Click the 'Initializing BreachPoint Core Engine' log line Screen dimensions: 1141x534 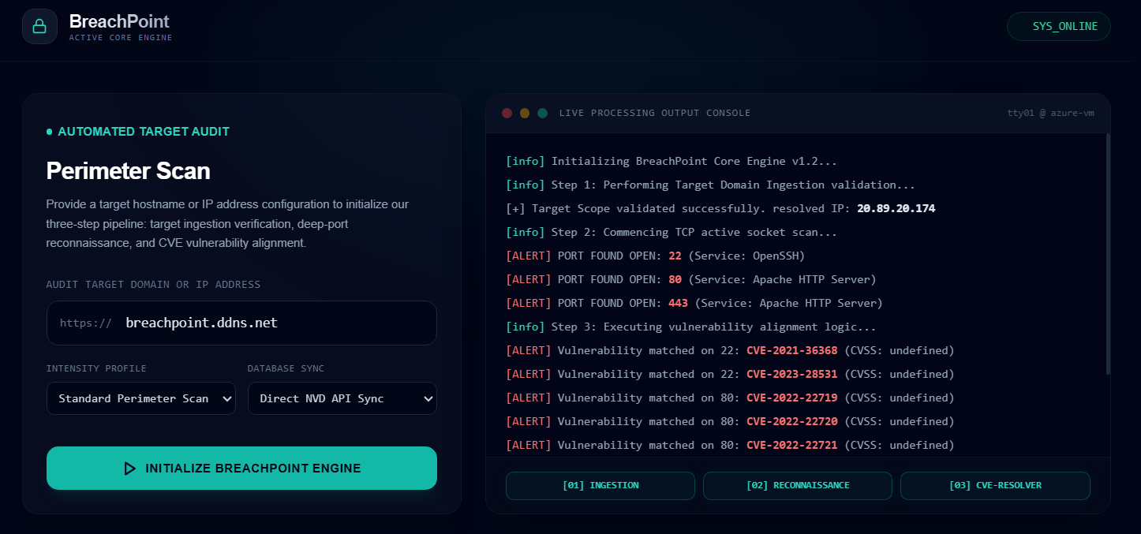coord(672,162)
